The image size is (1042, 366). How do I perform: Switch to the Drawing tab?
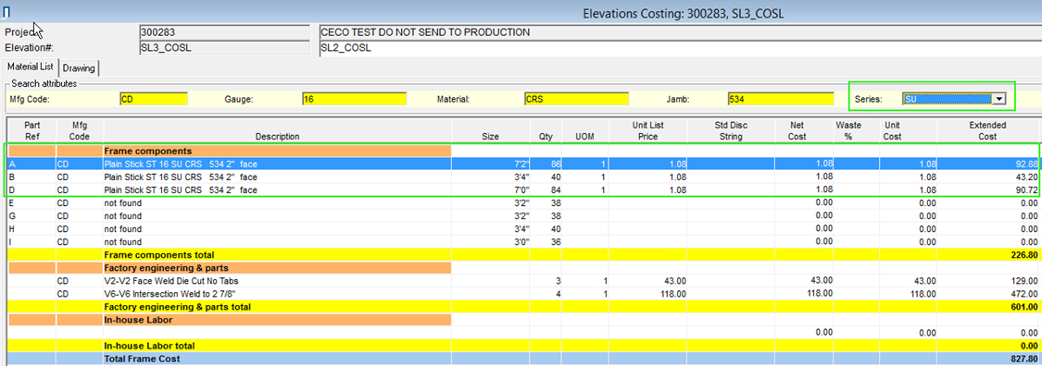pyautogui.click(x=79, y=68)
